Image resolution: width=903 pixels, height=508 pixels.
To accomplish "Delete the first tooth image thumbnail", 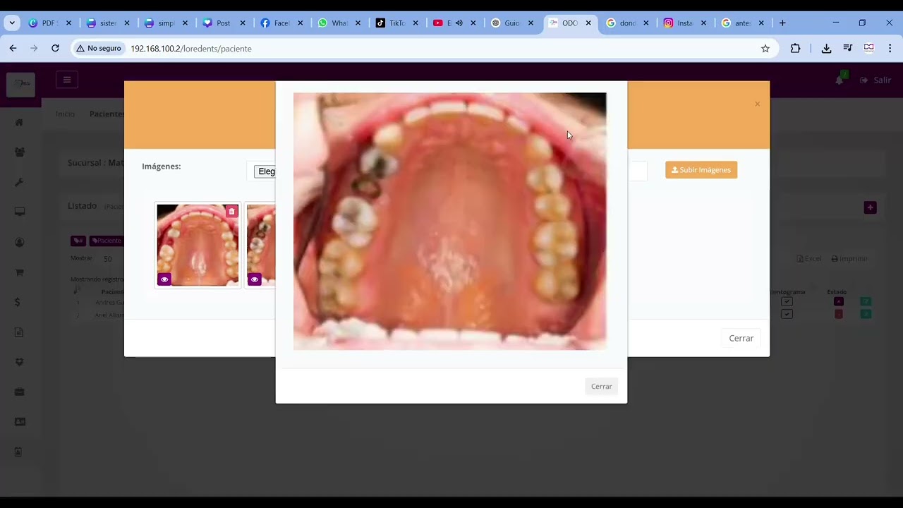I will pyautogui.click(x=231, y=212).
